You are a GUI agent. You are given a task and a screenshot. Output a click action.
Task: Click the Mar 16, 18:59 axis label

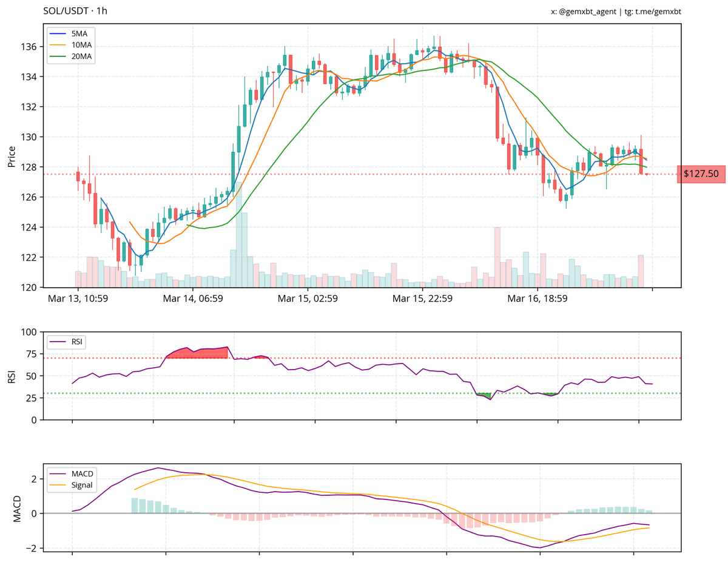[538, 299]
